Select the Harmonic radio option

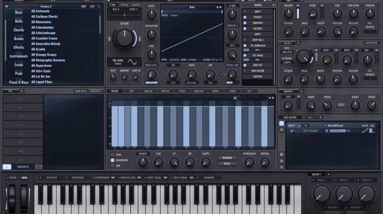point(113,160)
